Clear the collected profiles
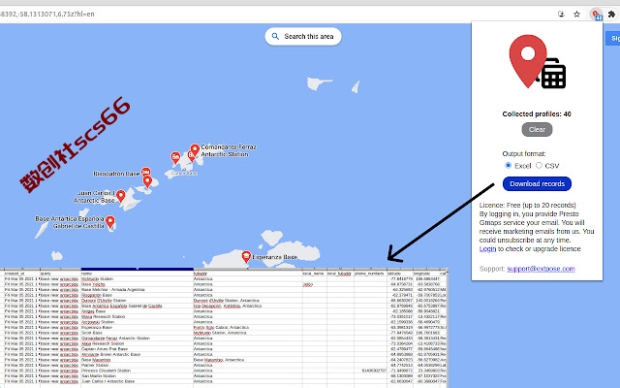 [x=537, y=129]
